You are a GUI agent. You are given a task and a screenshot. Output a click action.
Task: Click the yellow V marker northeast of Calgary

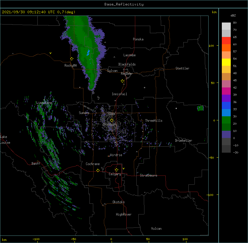click(123, 169)
